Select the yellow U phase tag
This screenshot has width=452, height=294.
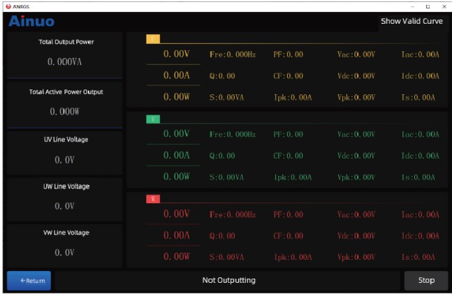(153, 39)
